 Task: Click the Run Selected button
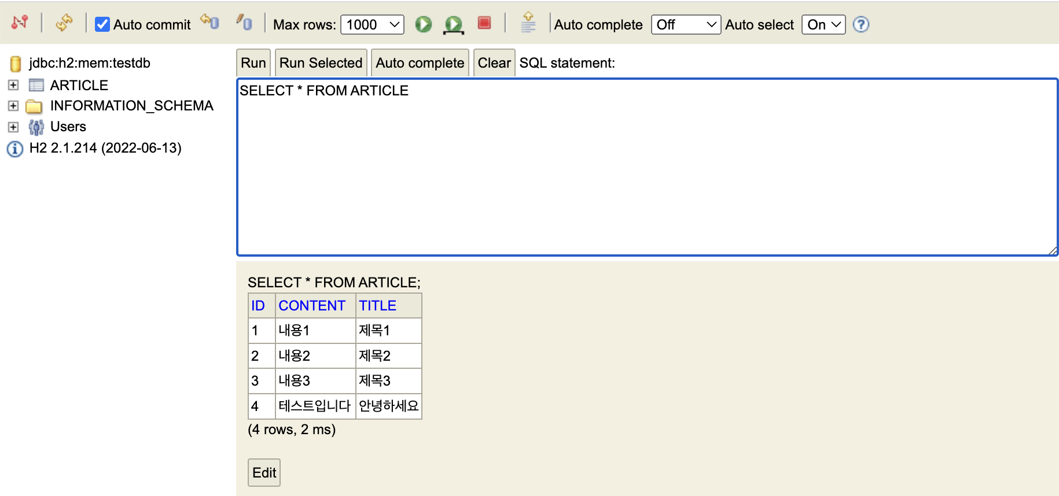(321, 63)
